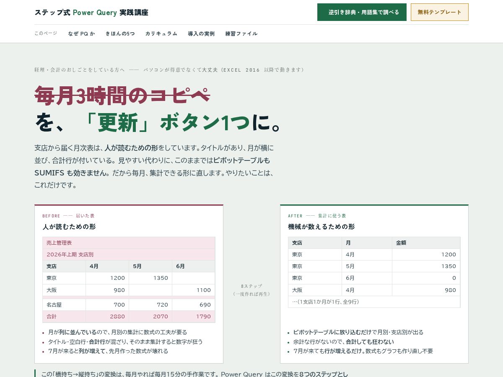Jump to the カリキュラム section

point(161,34)
